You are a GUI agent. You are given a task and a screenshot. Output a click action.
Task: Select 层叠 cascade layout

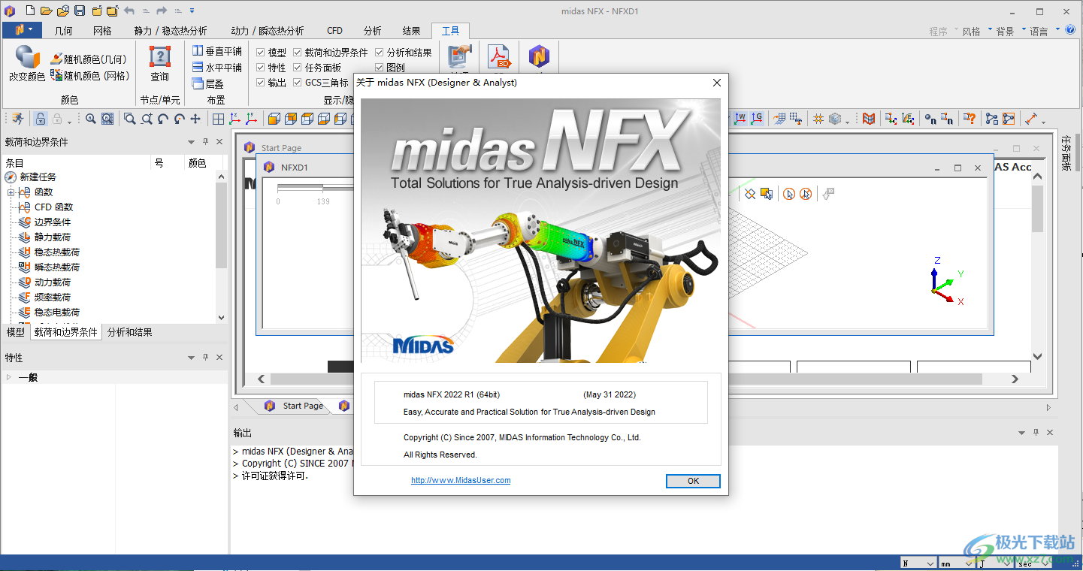[x=208, y=84]
